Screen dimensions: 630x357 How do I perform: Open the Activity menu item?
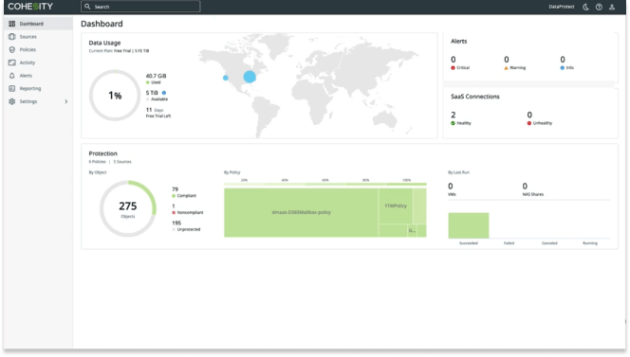point(38,62)
